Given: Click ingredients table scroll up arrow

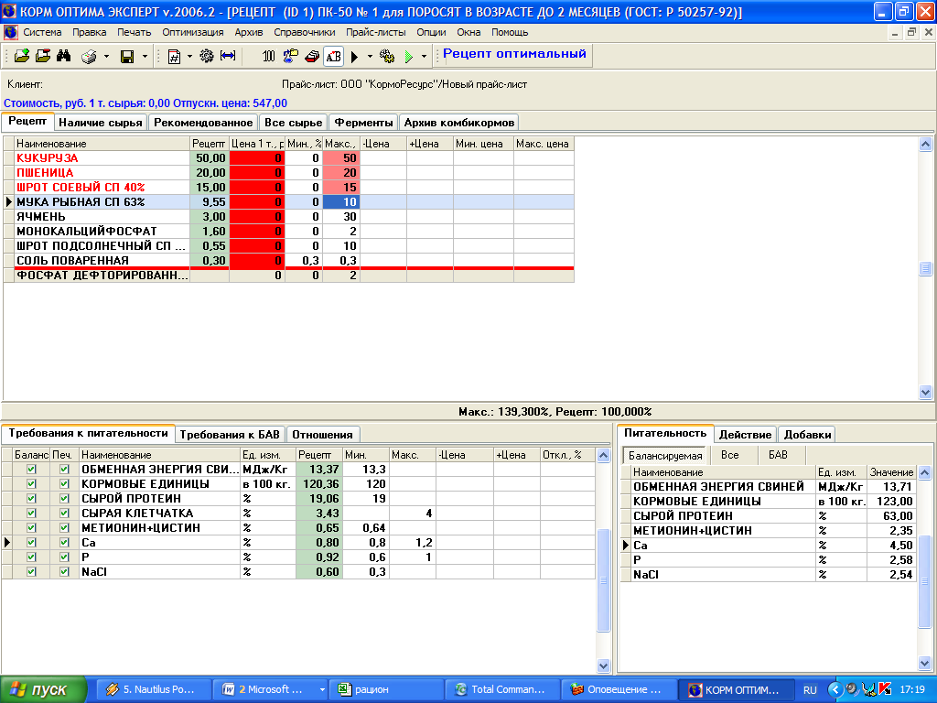Looking at the screenshot, I should tap(925, 144).
